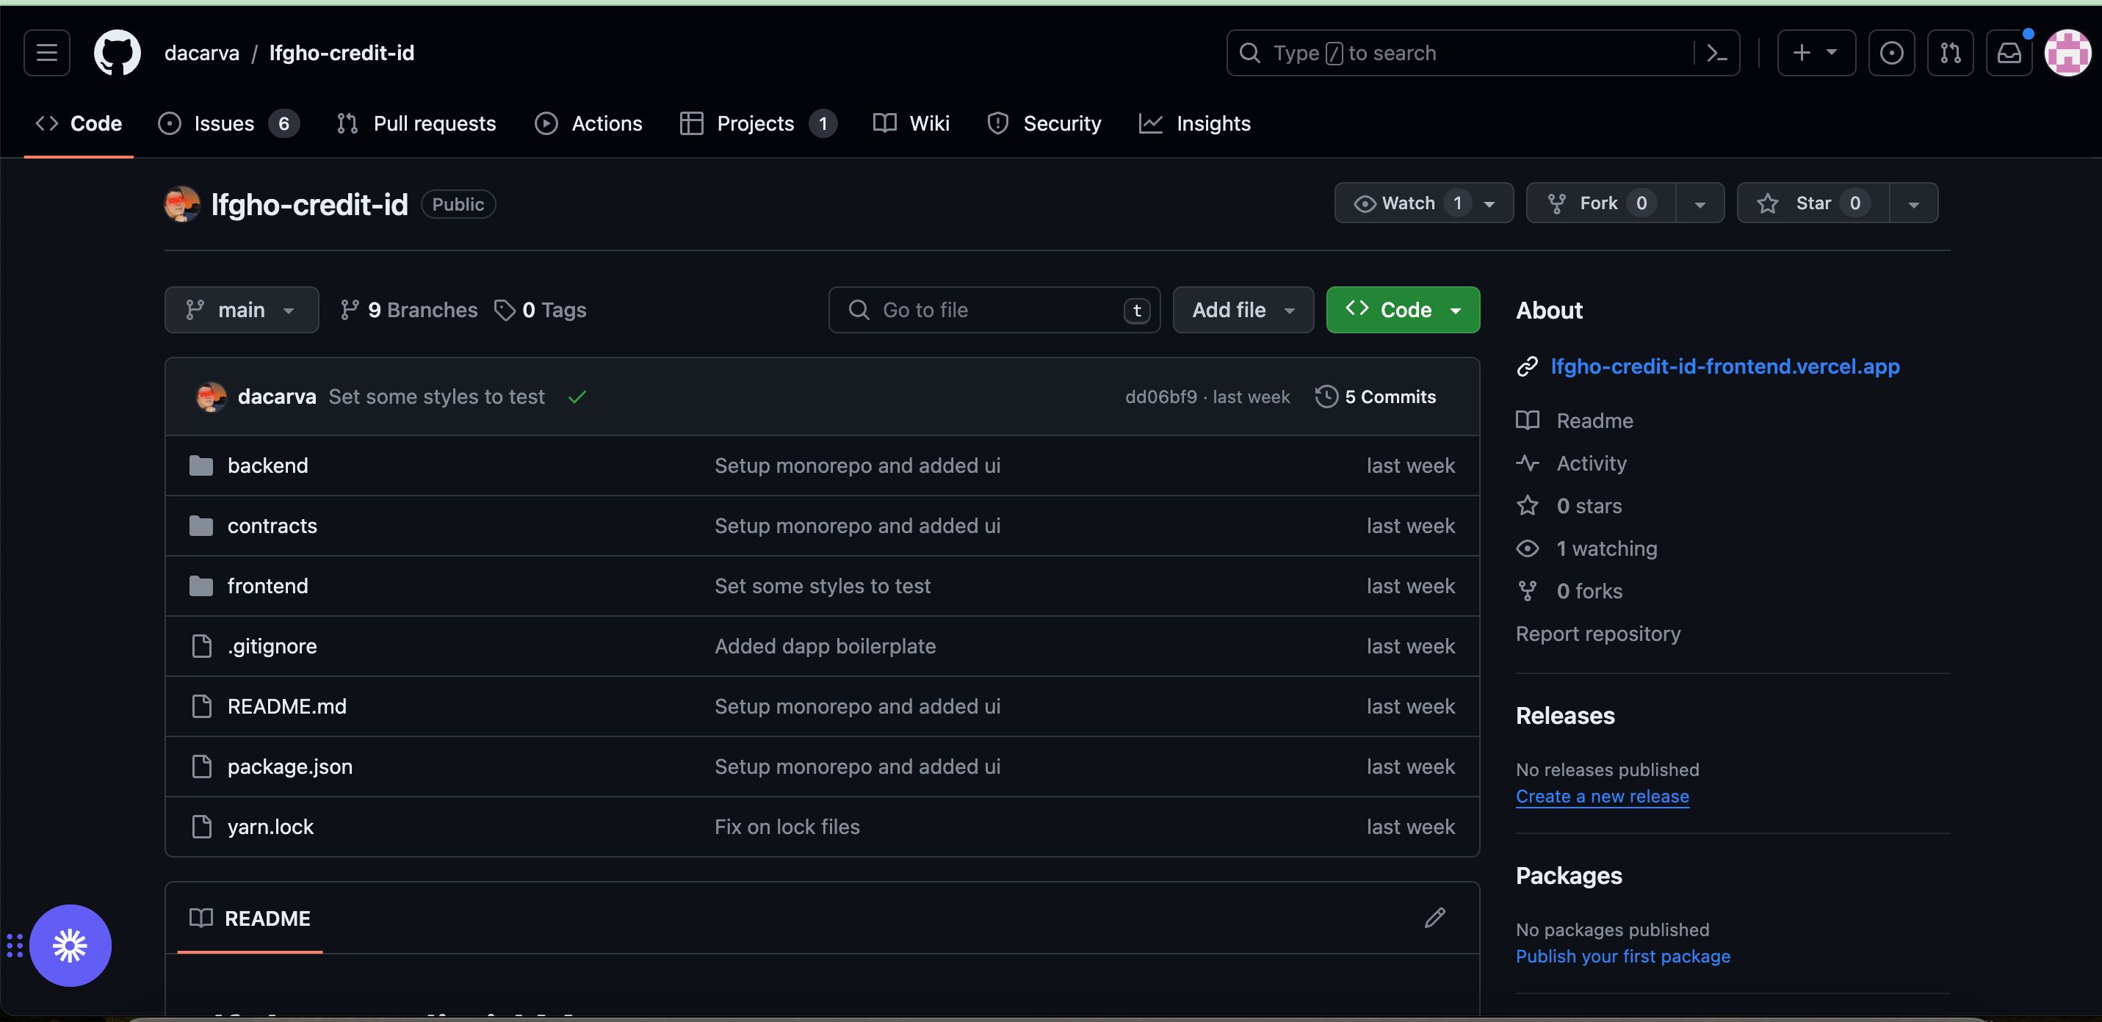Image resolution: width=2102 pixels, height=1022 pixels.
Task: Open the Wiki tab
Action: (x=911, y=123)
